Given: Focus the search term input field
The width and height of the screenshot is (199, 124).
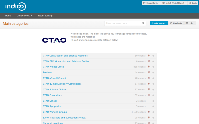Looking at the screenshot, I should click(x=123, y=23).
